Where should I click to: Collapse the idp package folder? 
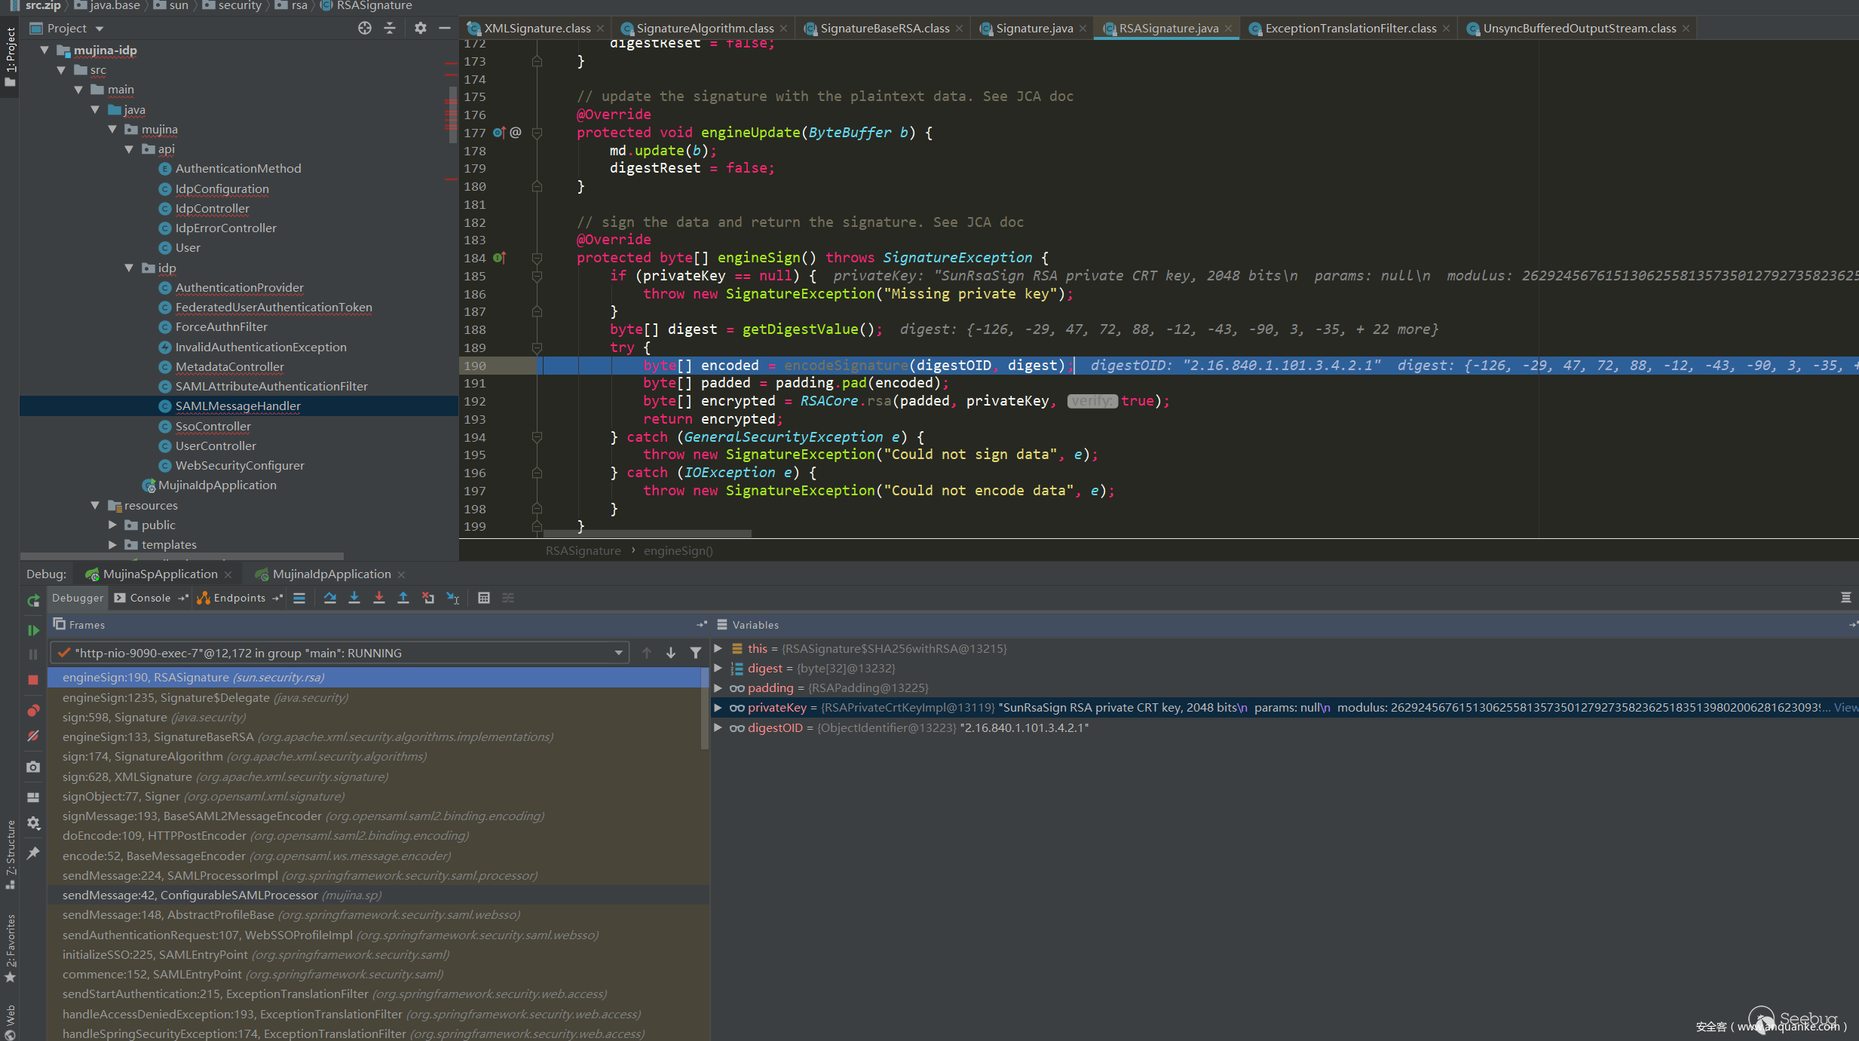pos(130,268)
